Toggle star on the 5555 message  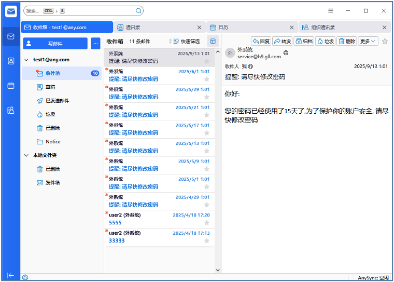click(207, 222)
